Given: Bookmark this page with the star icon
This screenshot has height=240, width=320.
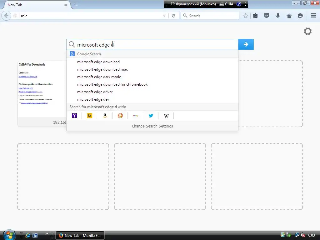Looking at the screenshot, I should [x=246, y=16].
